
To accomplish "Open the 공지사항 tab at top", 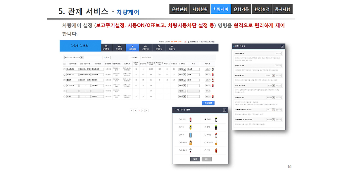I will coord(282,9).
